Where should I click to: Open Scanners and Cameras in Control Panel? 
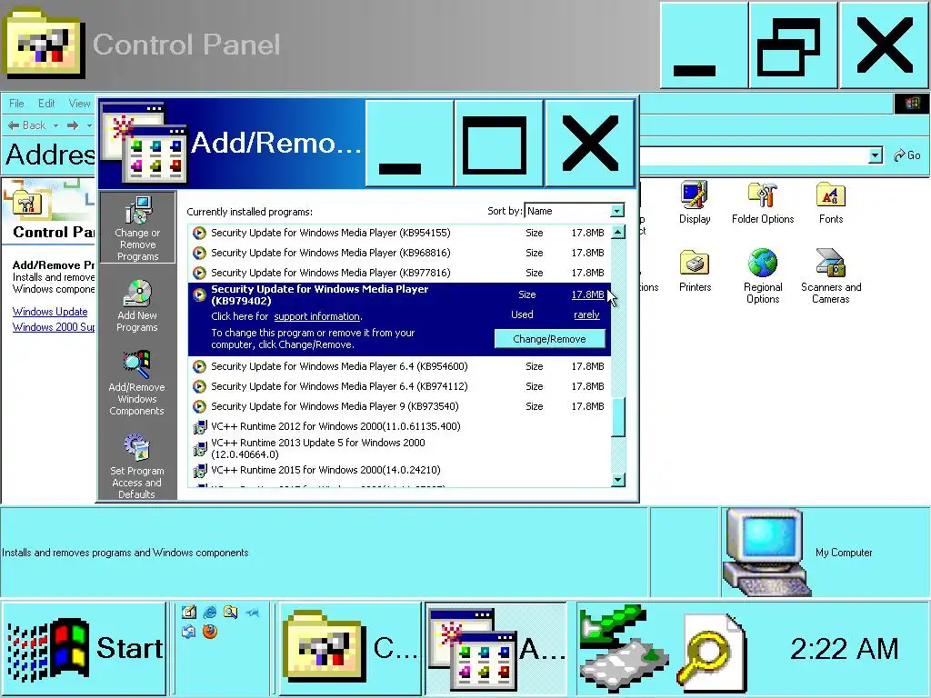831,276
